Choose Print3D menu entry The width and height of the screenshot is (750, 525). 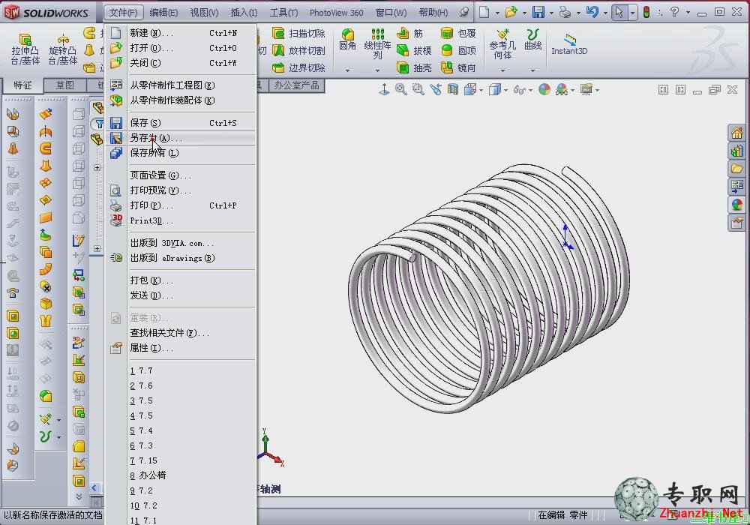pos(181,220)
